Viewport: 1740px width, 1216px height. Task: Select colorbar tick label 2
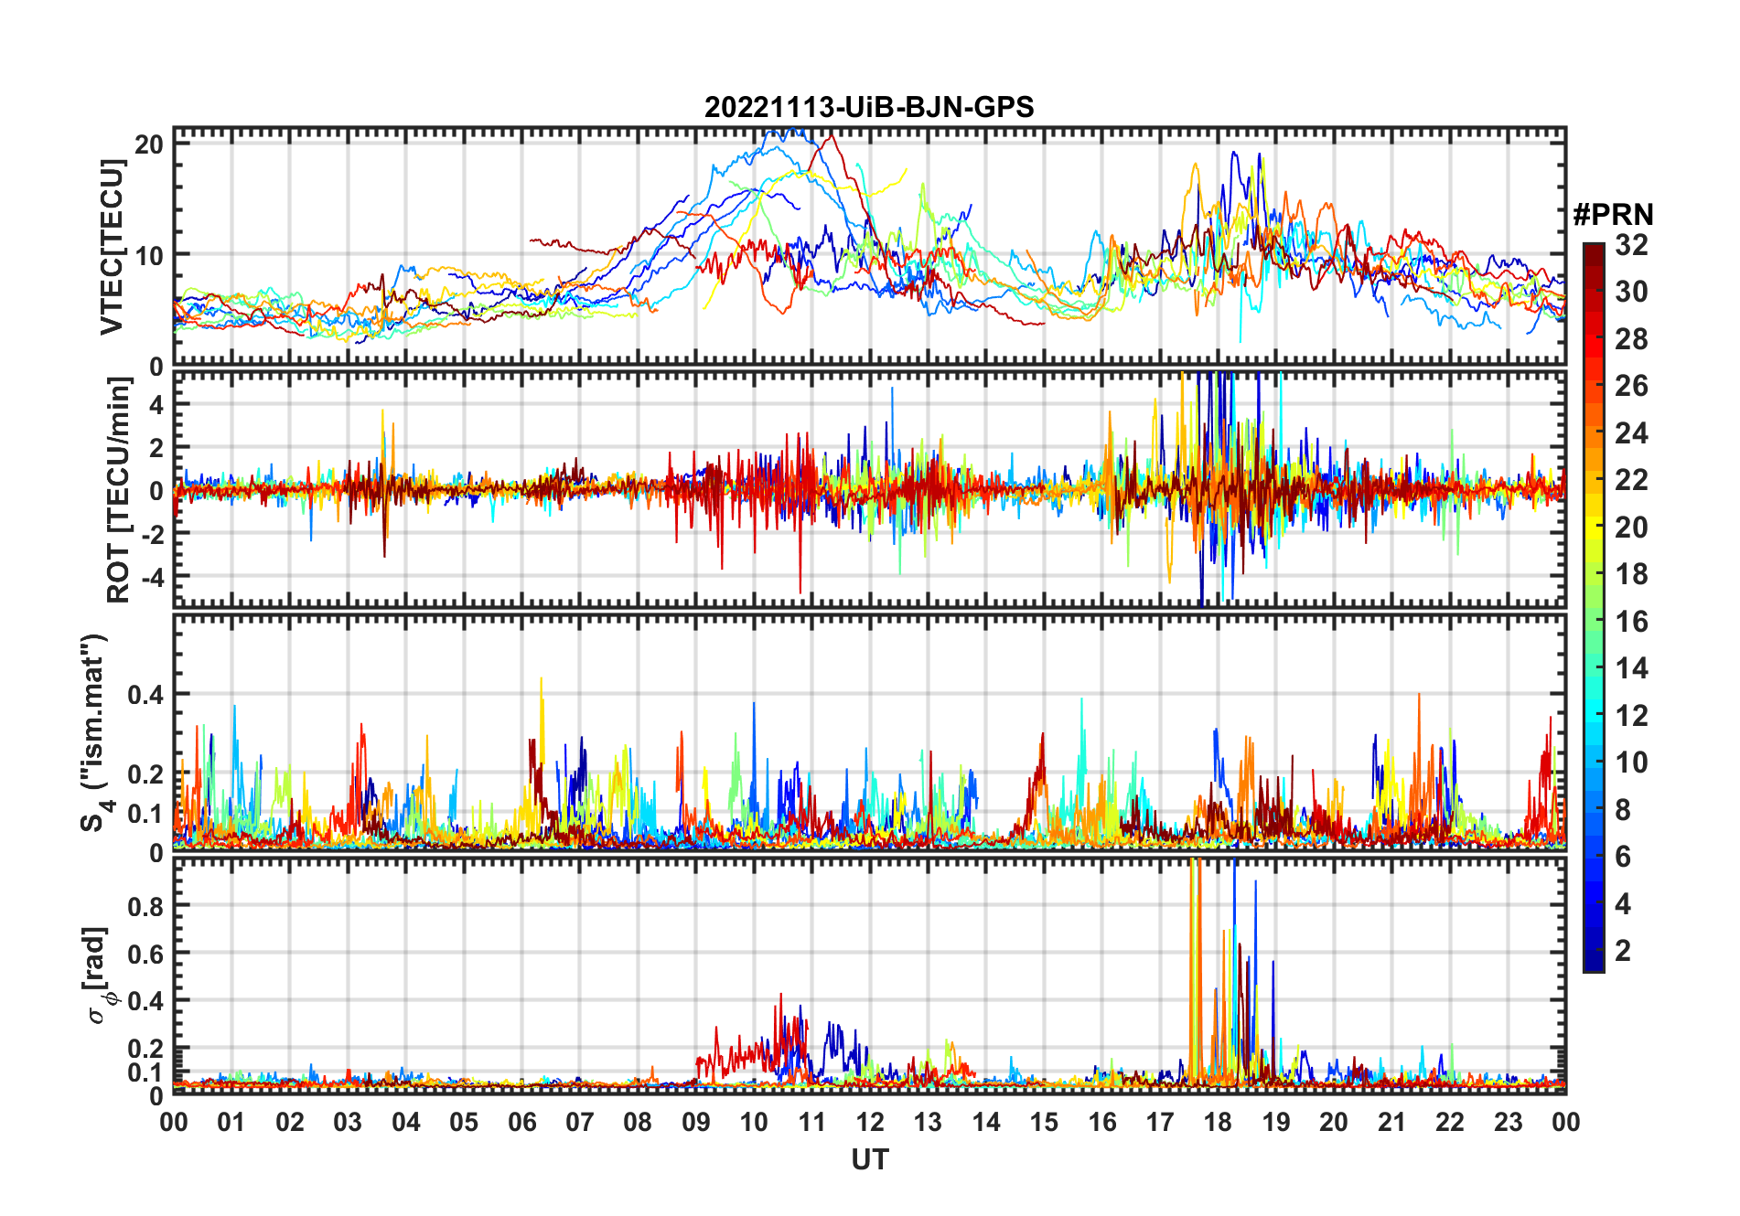1623,951
